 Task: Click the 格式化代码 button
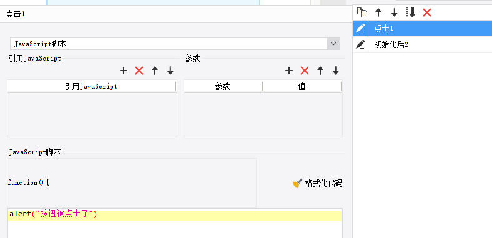click(318, 184)
